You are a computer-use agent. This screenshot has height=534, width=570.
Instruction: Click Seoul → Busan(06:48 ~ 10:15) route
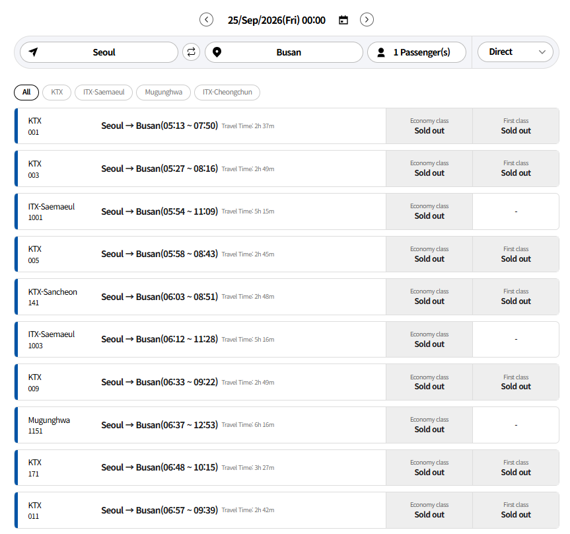tap(160, 467)
